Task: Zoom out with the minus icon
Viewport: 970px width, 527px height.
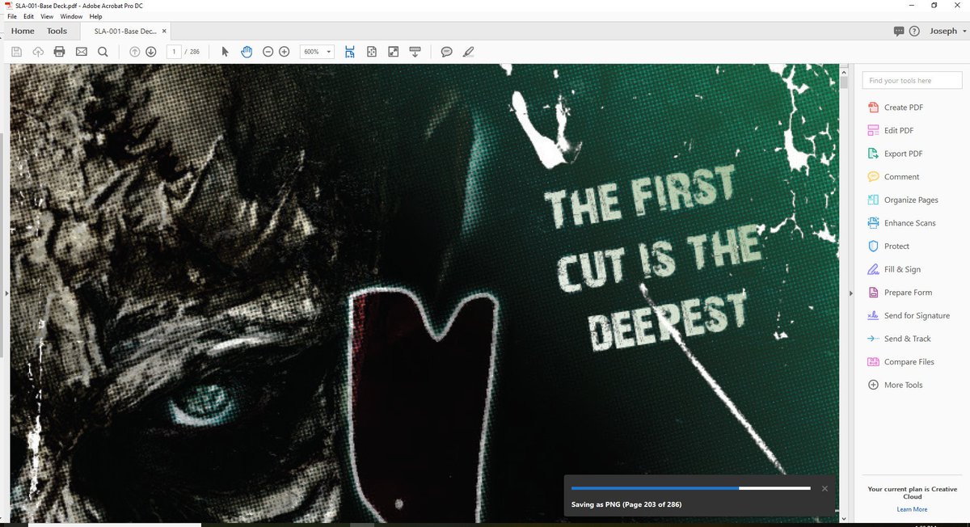Action: click(x=268, y=52)
